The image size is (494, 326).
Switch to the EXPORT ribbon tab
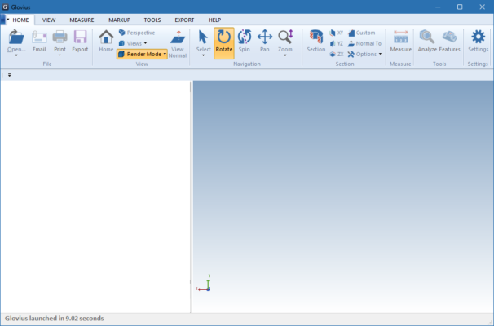coord(184,20)
